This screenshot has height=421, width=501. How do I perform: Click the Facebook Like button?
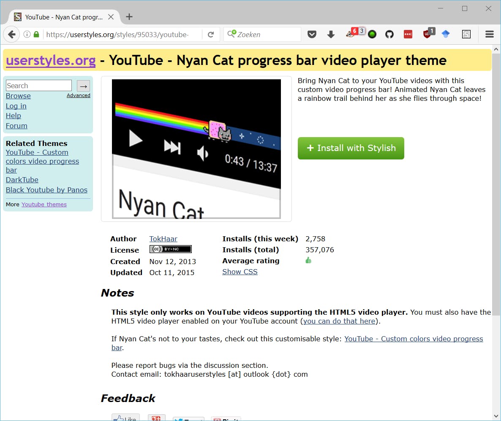click(125, 418)
